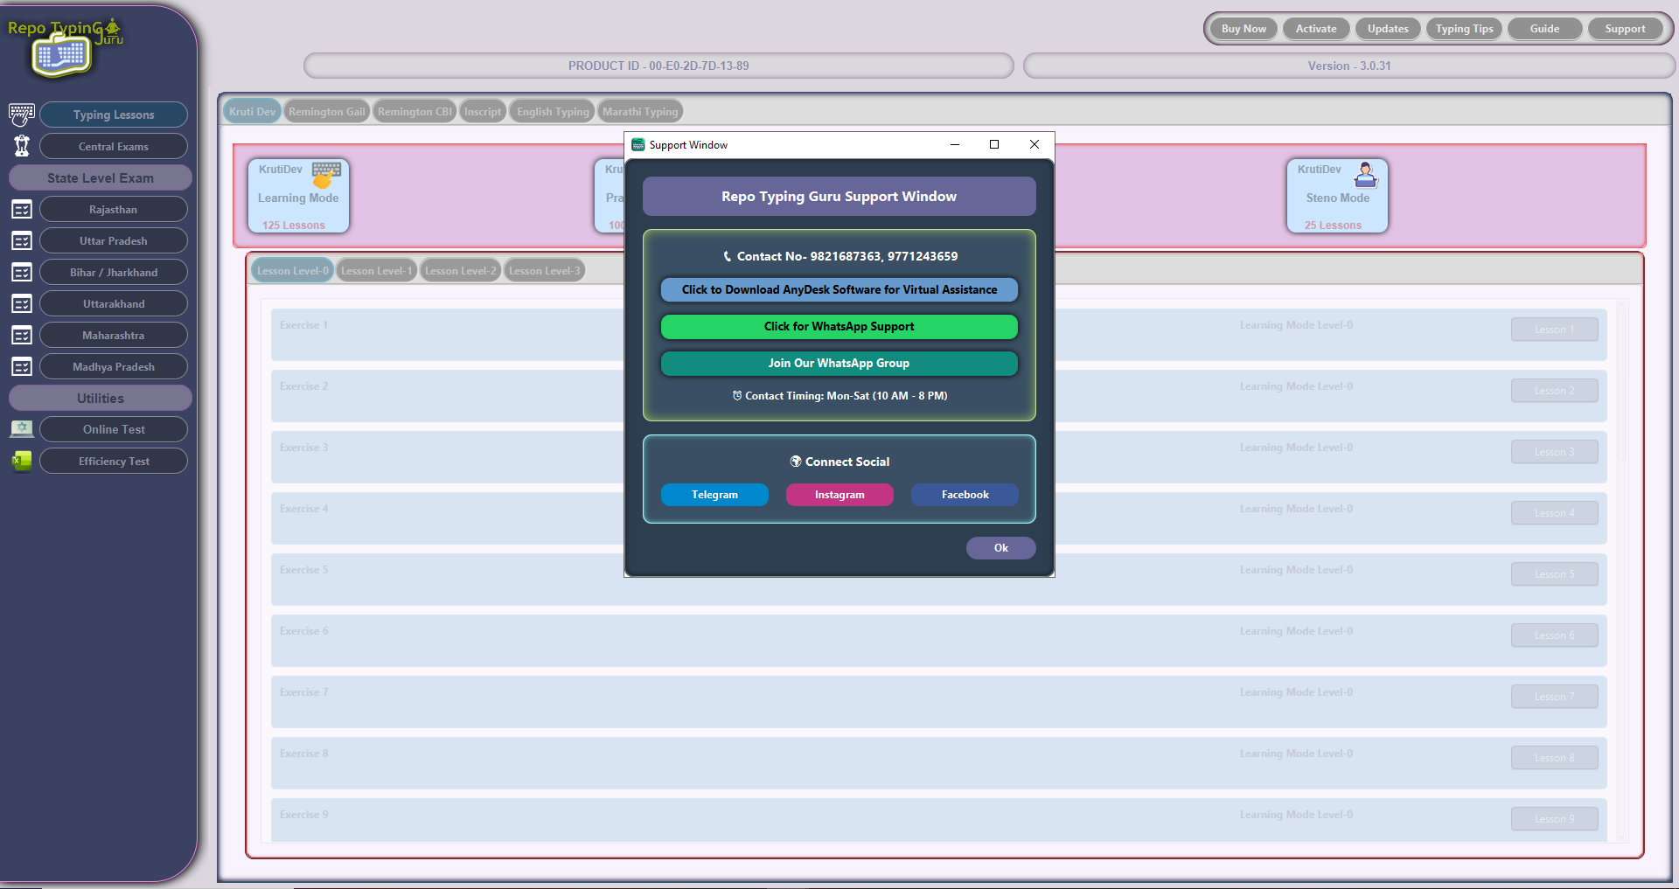Click checklist icon next to Madhya Pradesh

(22, 367)
